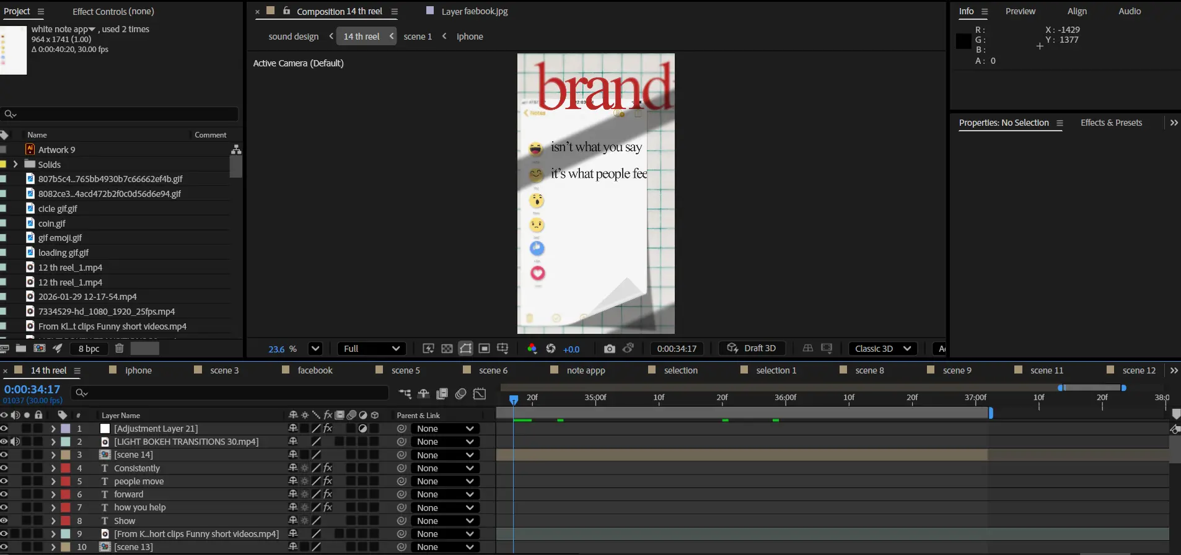This screenshot has width=1181, height=555.
Task: Create a new folder in Project panel
Action: click(x=20, y=349)
